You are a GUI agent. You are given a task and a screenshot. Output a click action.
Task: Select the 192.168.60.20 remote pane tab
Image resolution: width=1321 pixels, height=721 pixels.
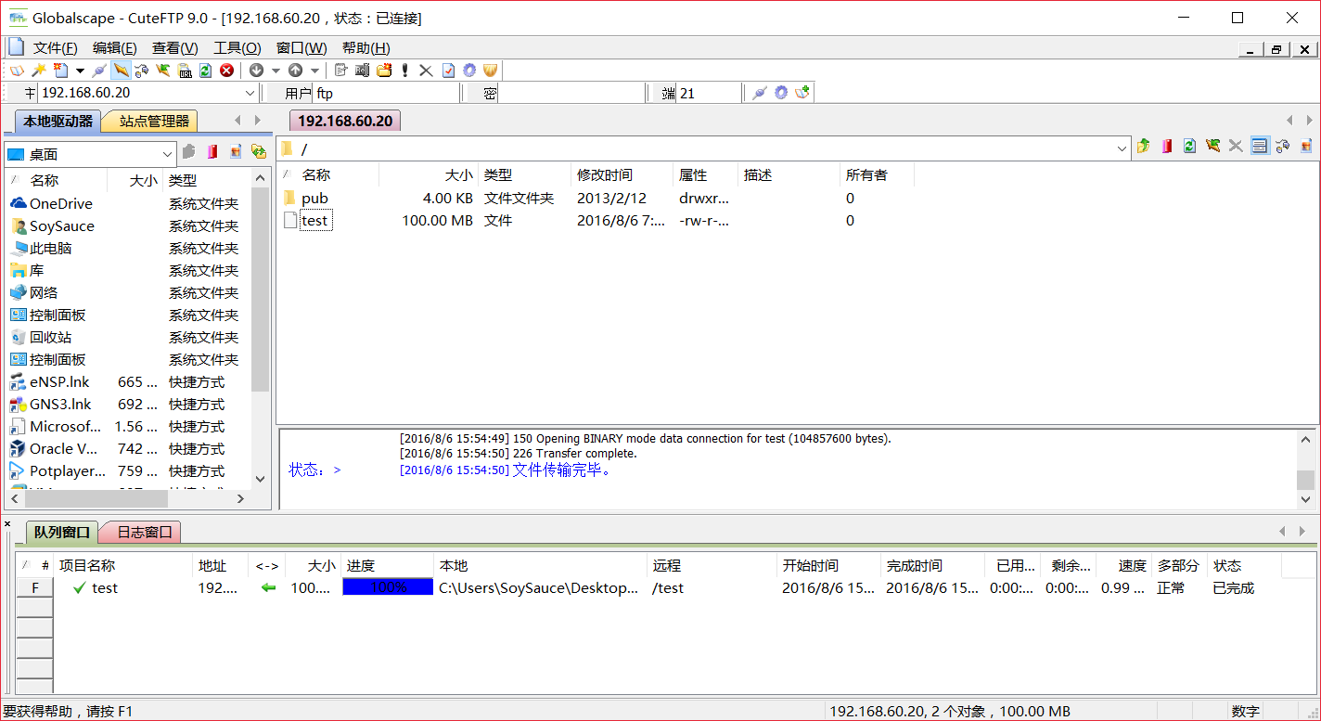point(345,121)
